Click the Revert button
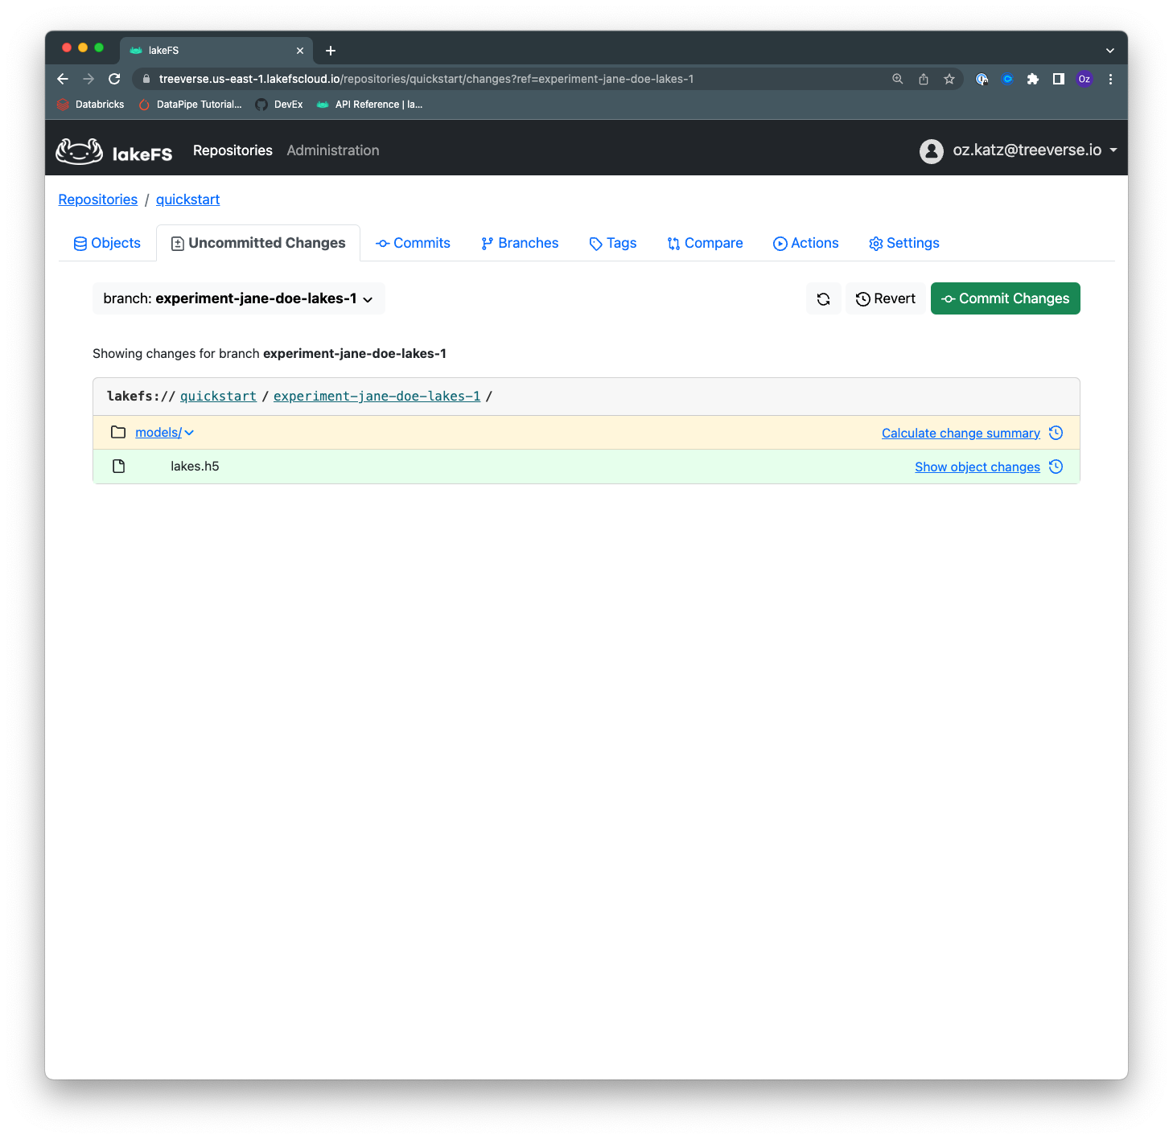The image size is (1173, 1139). point(886,298)
